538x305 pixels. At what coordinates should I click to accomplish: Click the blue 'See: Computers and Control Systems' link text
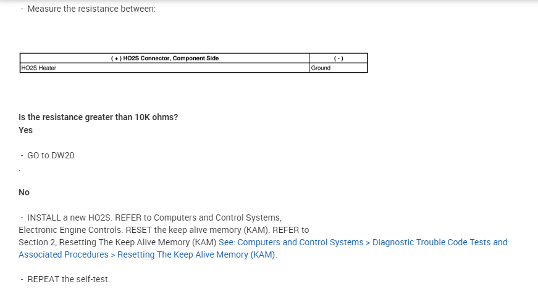tap(290, 242)
